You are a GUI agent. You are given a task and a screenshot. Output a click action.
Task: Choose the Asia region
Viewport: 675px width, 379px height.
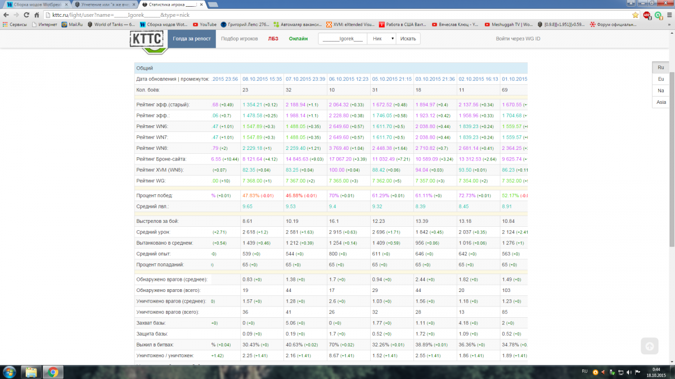coord(660,102)
